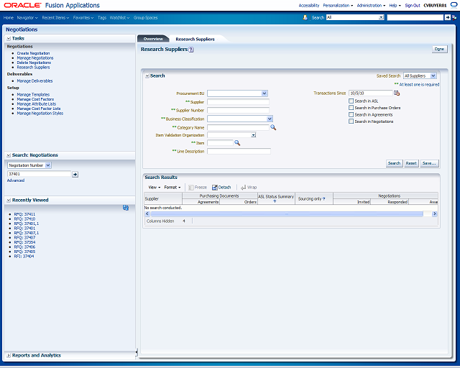Open the Manage Deliverables link
The height and width of the screenshot is (368, 460).
pos(34,80)
